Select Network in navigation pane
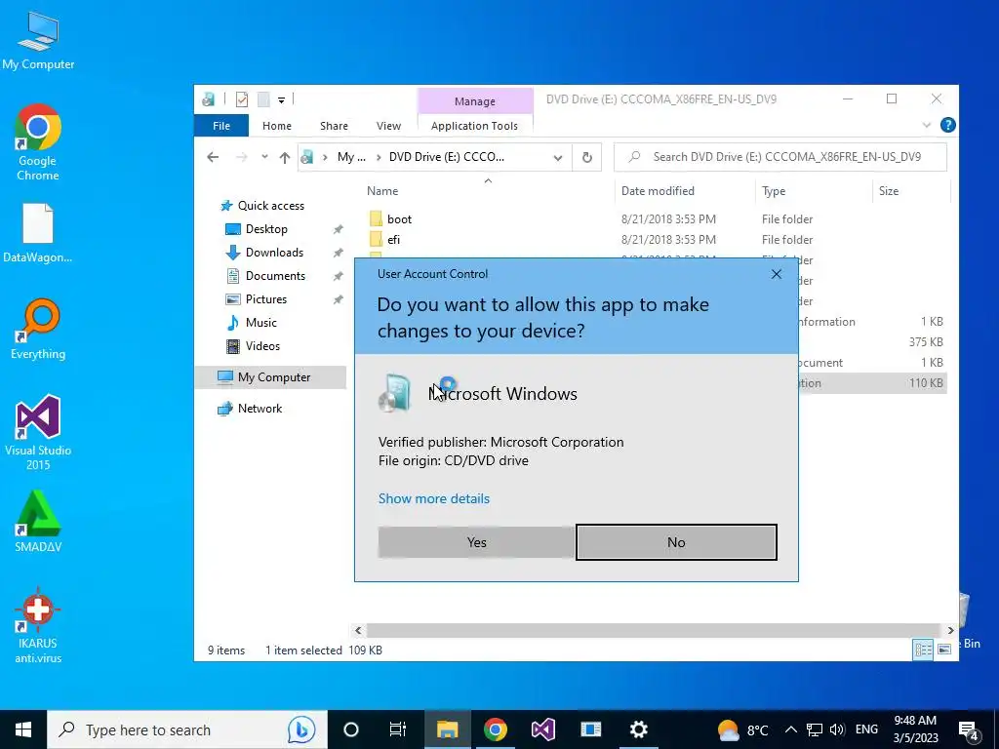The image size is (999, 749). pos(260,409)
